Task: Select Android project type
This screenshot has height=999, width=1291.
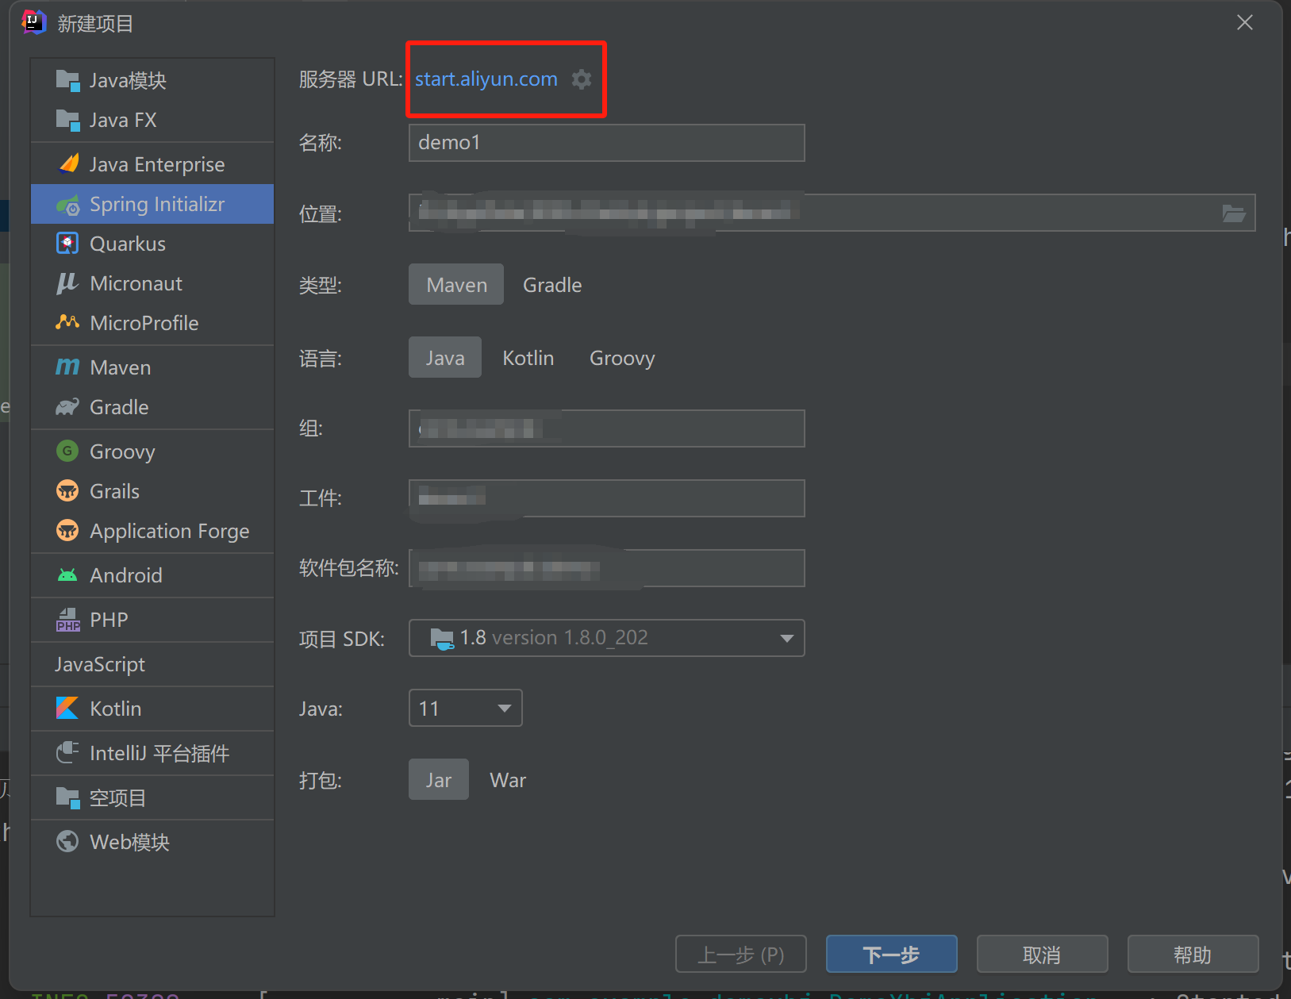Action: 152,575
